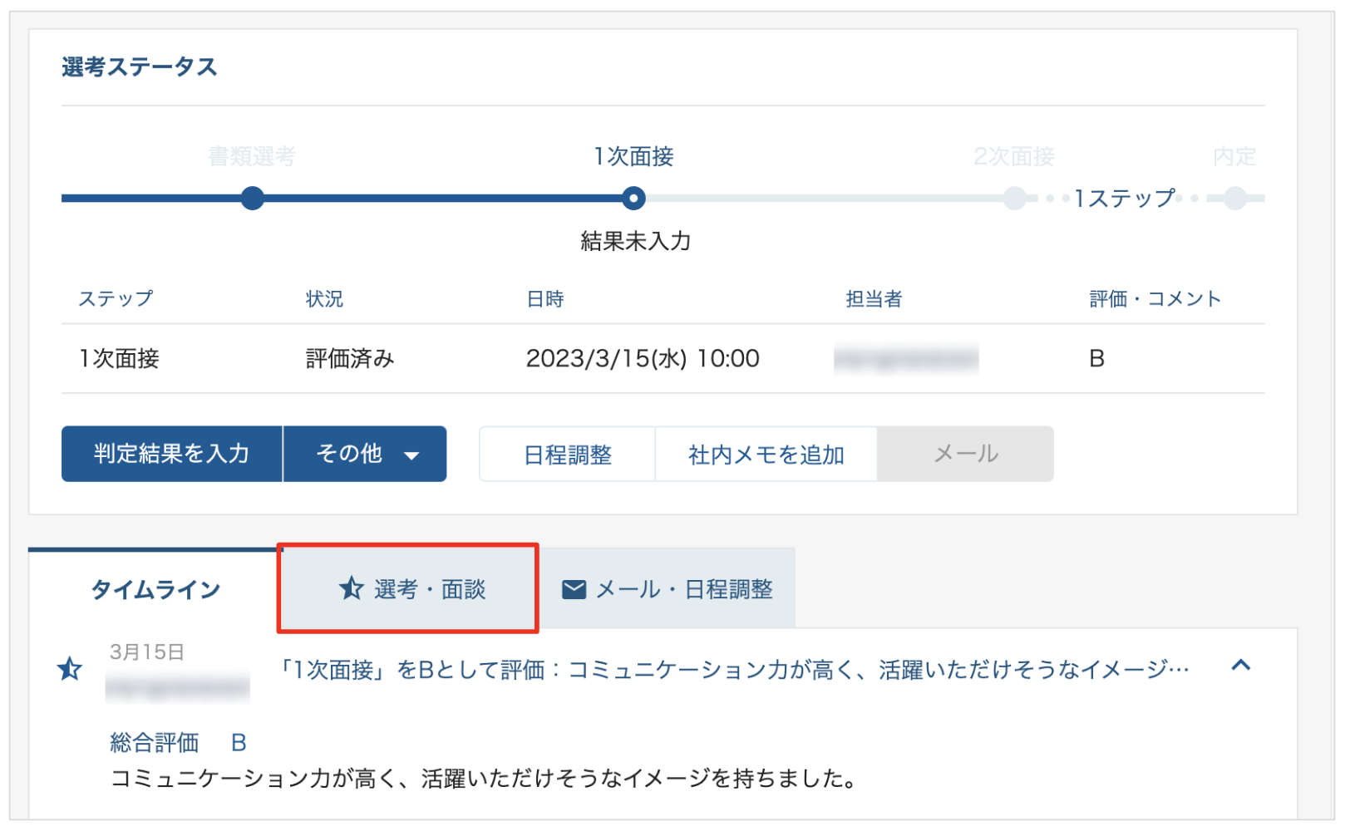Click the 評価・コメント column header

(1155, 299)
